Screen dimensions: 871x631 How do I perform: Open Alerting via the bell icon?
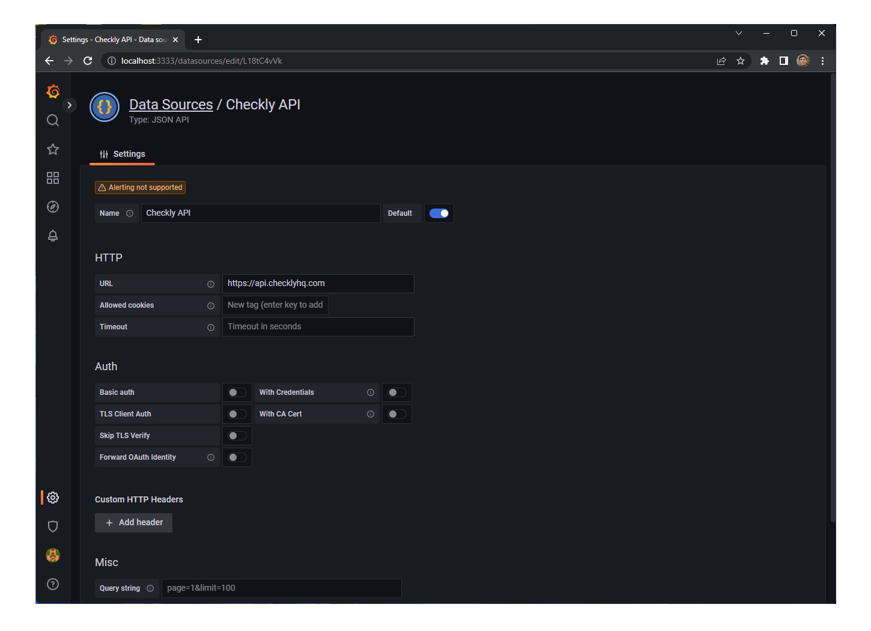point(53,236)
